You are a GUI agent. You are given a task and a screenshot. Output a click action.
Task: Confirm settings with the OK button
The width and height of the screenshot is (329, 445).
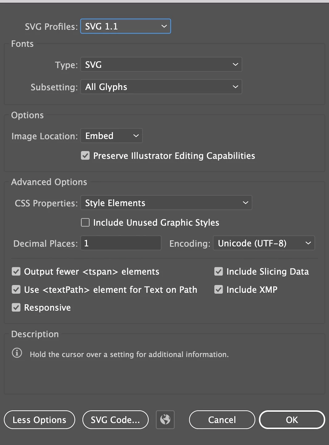tap(292, 420)
